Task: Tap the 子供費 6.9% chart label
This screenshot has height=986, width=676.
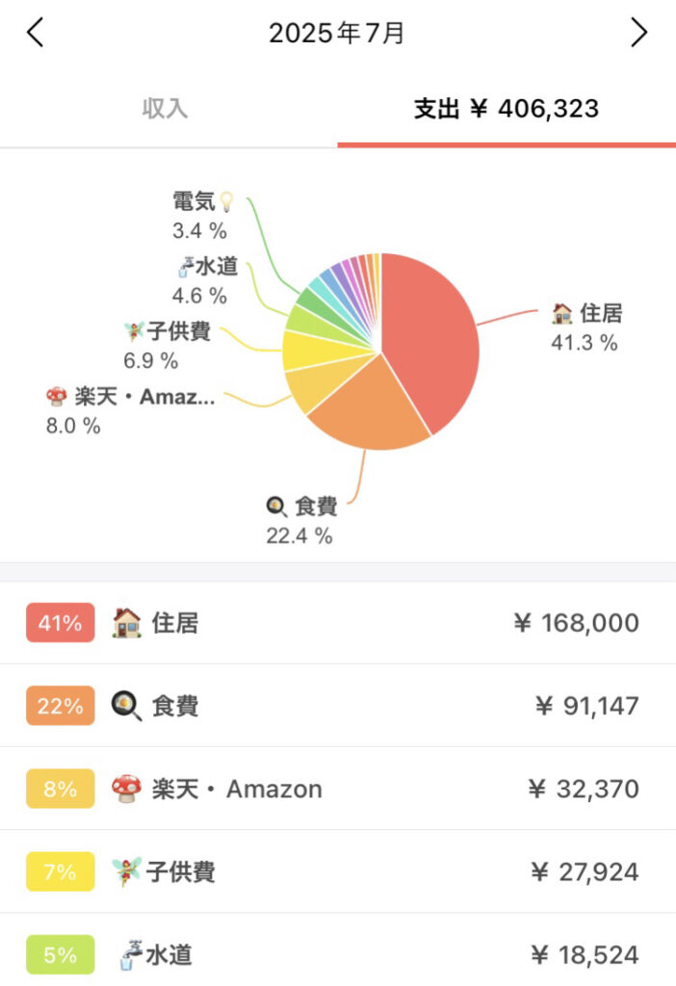Action: 168,346
